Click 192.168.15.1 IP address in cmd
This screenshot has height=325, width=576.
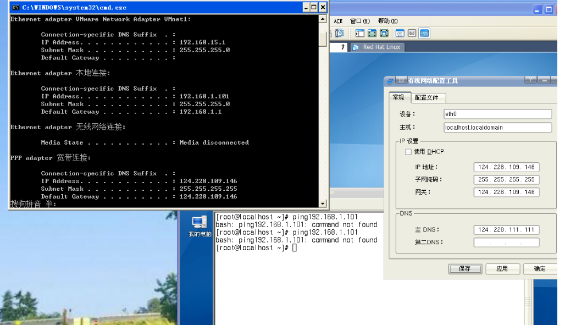pos(202,42)
